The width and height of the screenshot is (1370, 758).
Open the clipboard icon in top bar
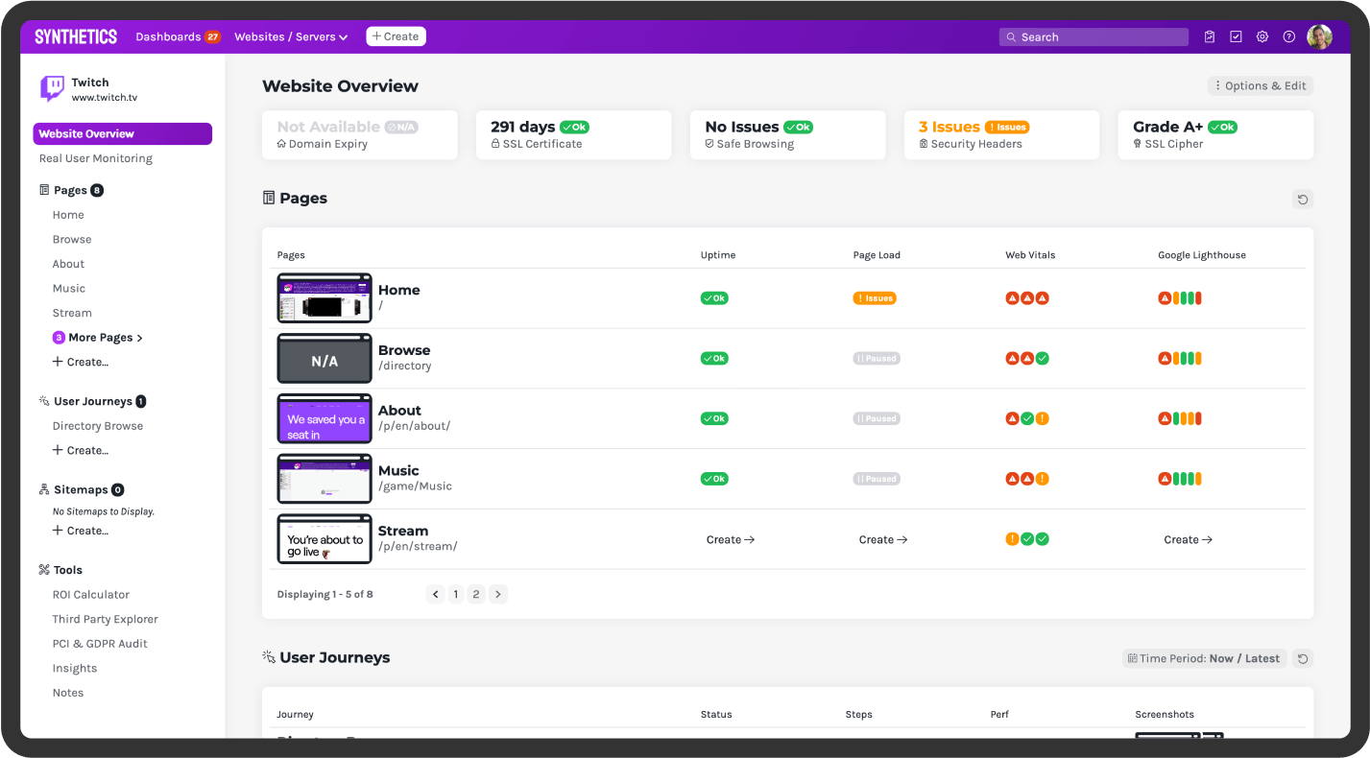(1210, 36)
